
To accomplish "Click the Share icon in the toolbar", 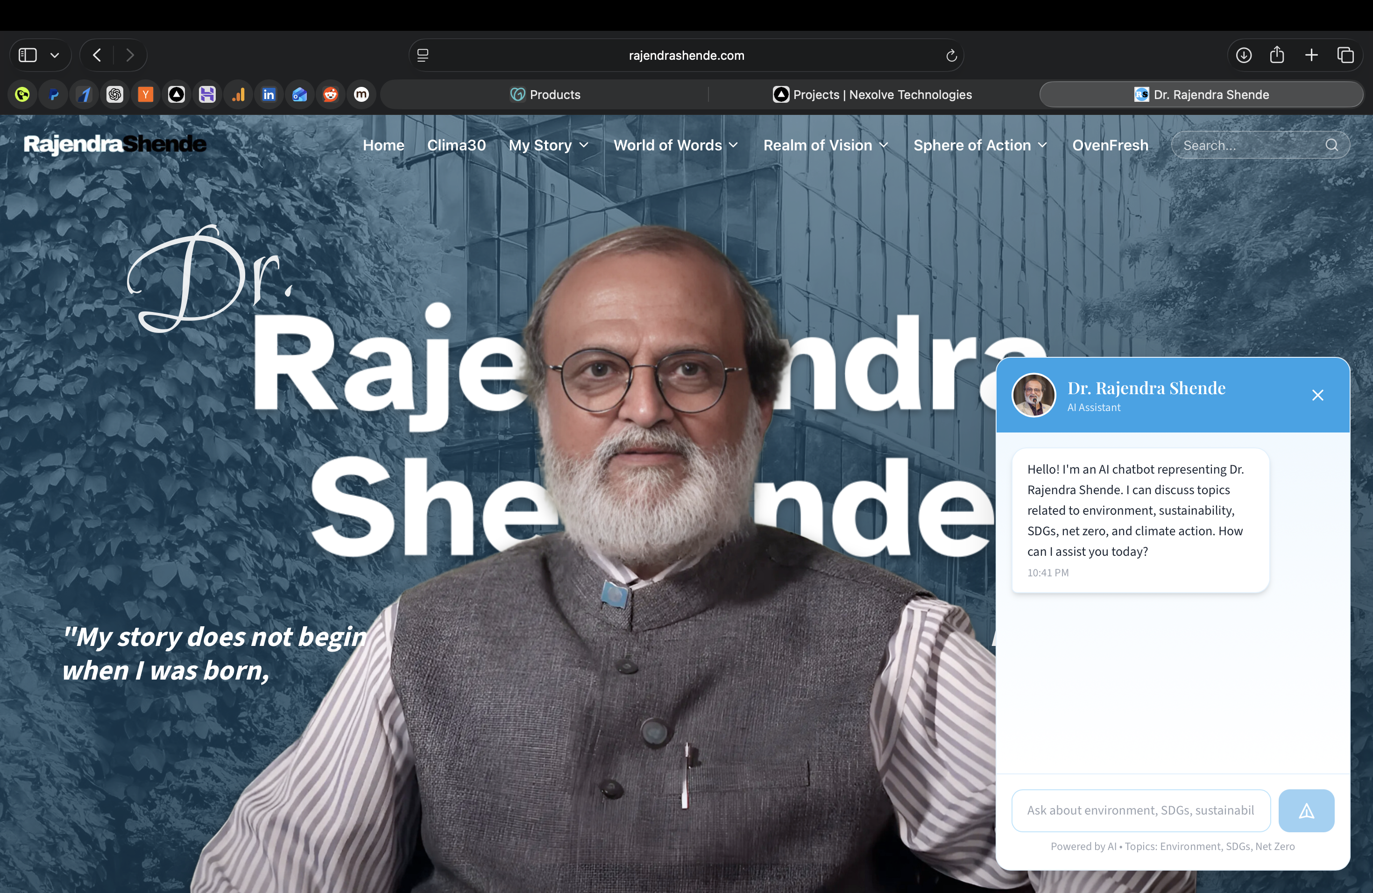I will click(x=1277, y=55).
